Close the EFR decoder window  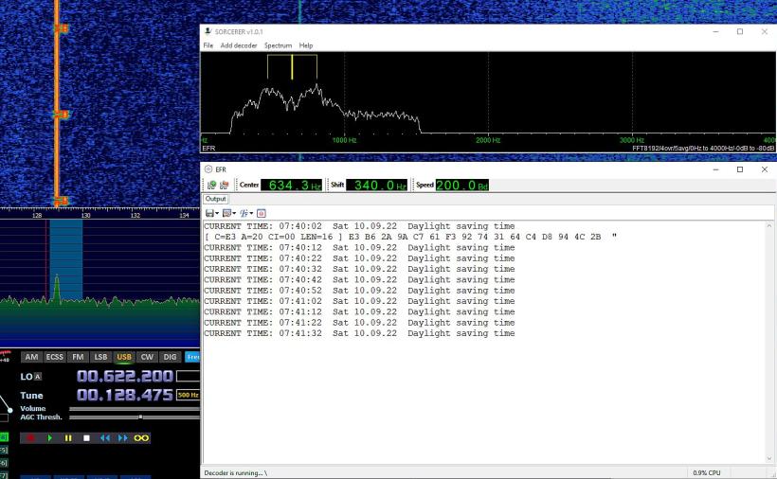coord(764,169)
